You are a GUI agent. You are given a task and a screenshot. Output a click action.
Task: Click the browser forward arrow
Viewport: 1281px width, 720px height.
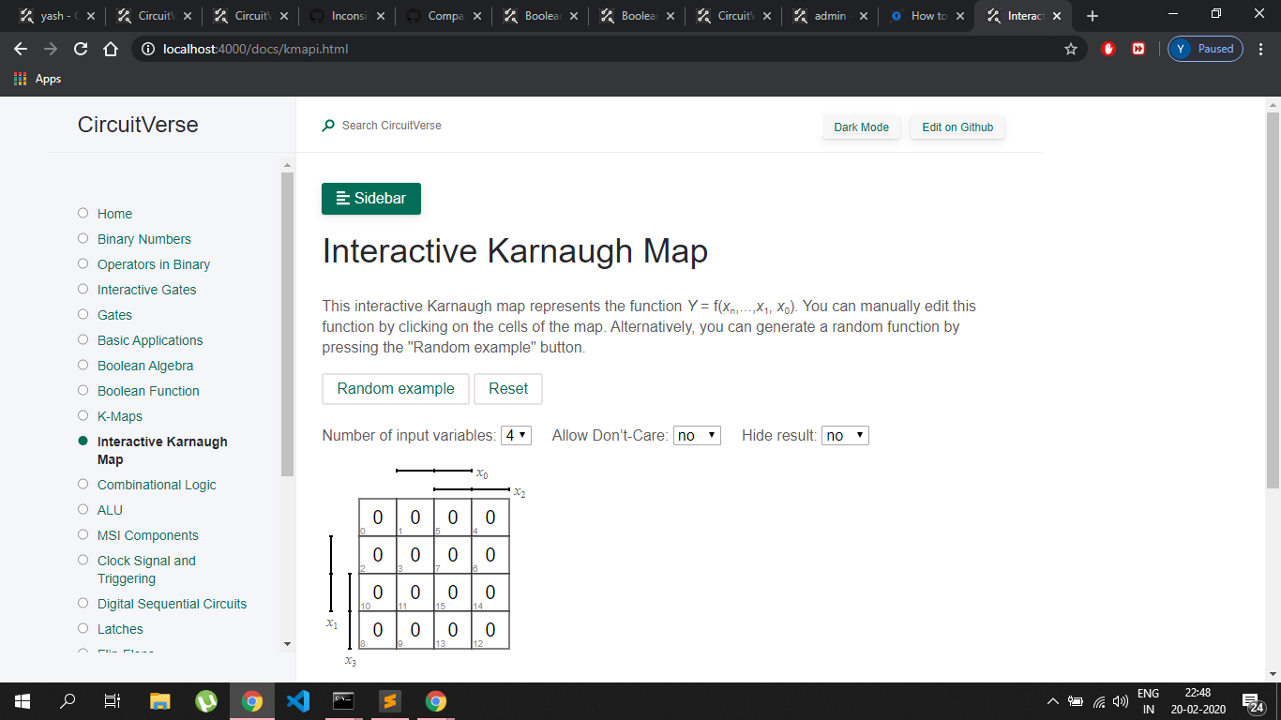point(51,49)
